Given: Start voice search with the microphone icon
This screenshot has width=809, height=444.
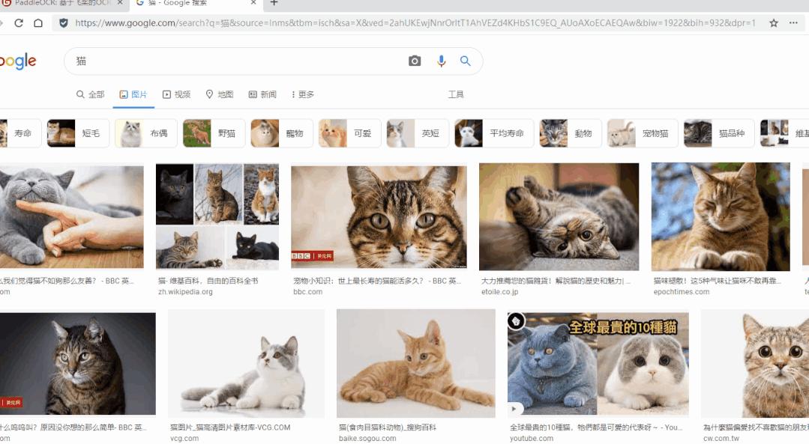Looking at the screenshot, I should pyautogui.click(x=441, y=61).
